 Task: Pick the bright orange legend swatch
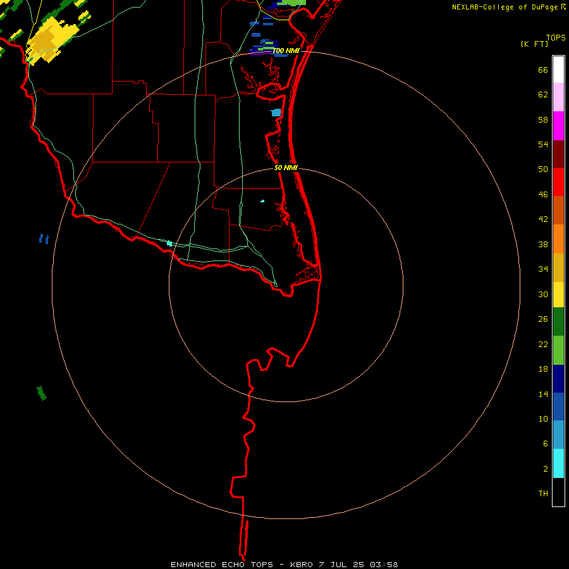click(558, 239)
